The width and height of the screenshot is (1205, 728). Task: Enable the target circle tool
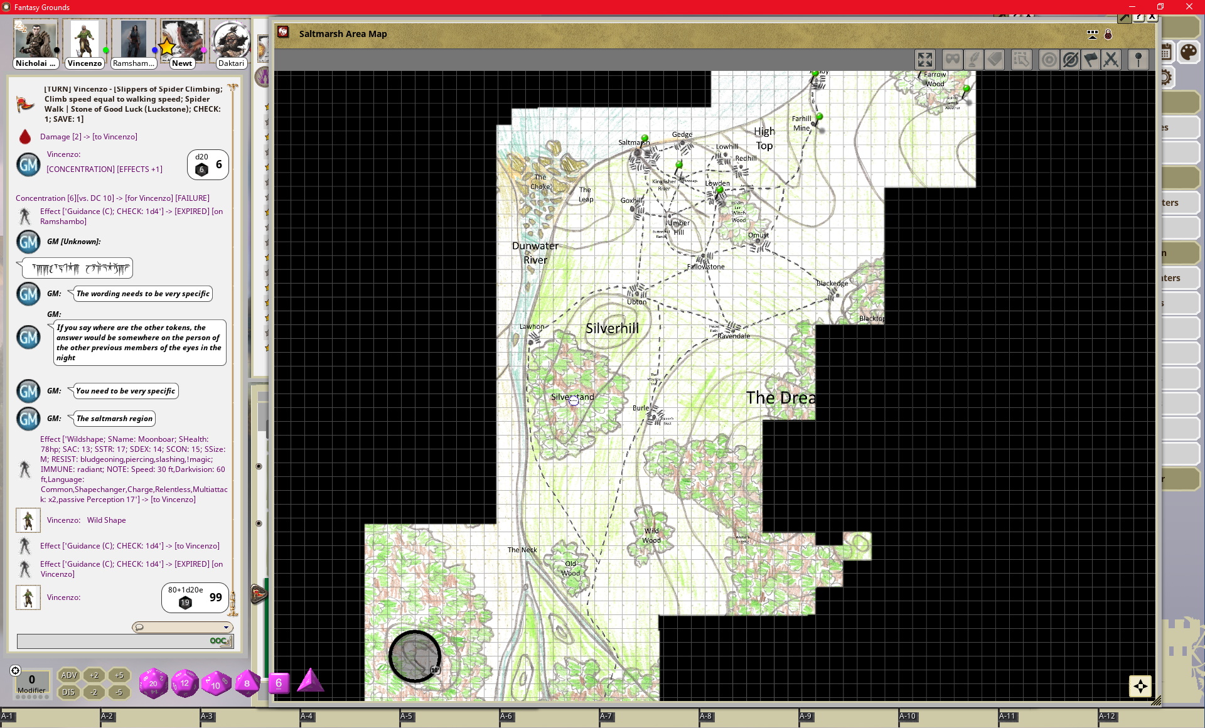(1049, 60)
